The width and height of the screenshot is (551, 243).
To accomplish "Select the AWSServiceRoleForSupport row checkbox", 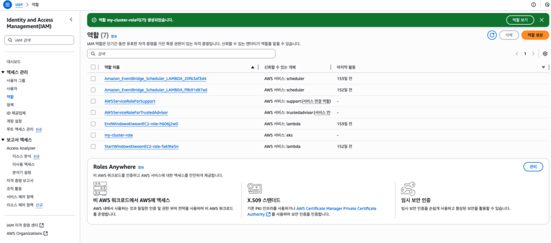I will [94, 101].
